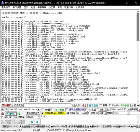Screen dimensions: 140x132
Task: Uncheck the DTR checkbox
Action: (11, 117)
